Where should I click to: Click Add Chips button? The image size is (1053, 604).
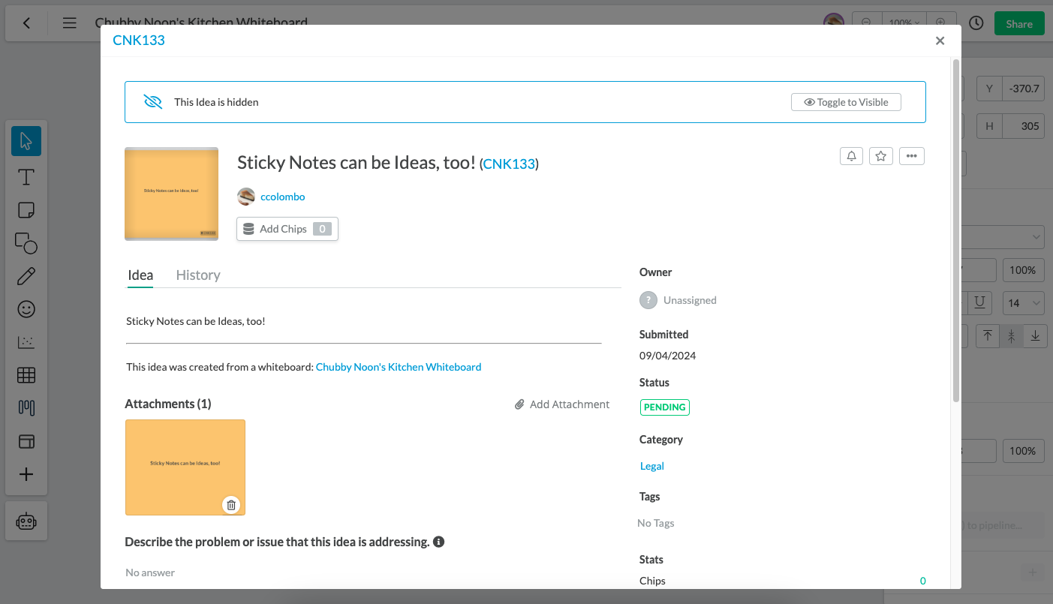click(x=287, y=229)
